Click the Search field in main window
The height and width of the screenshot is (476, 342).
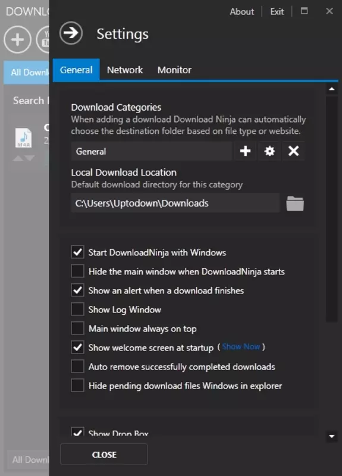pyautogui.click(x=30, y=101)
